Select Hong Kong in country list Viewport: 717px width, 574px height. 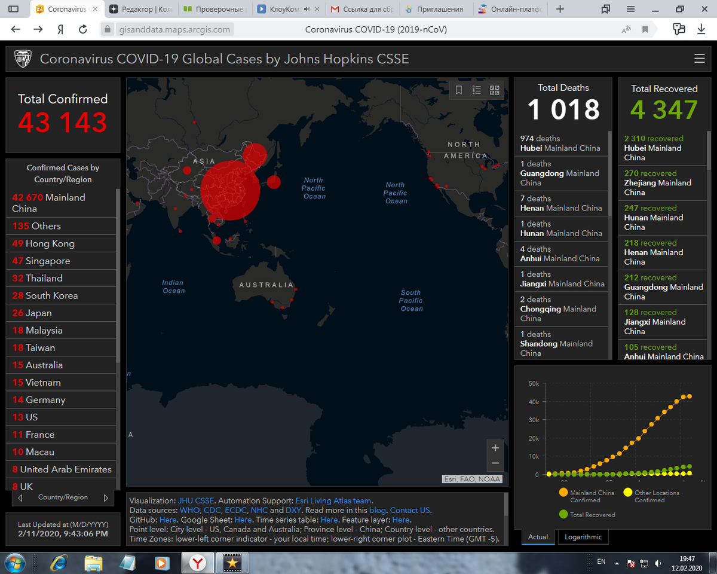61,243
